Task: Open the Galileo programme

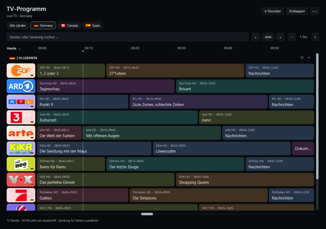Action: point(83,195)
